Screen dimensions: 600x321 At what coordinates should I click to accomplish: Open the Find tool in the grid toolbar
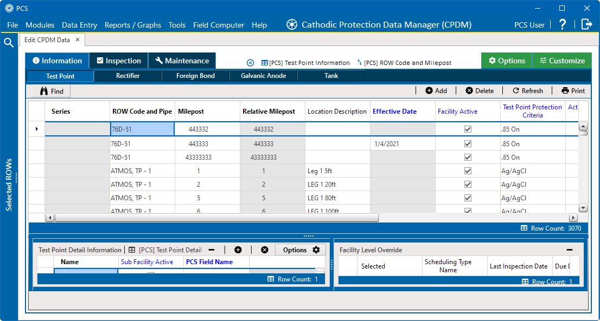[50, 90]
